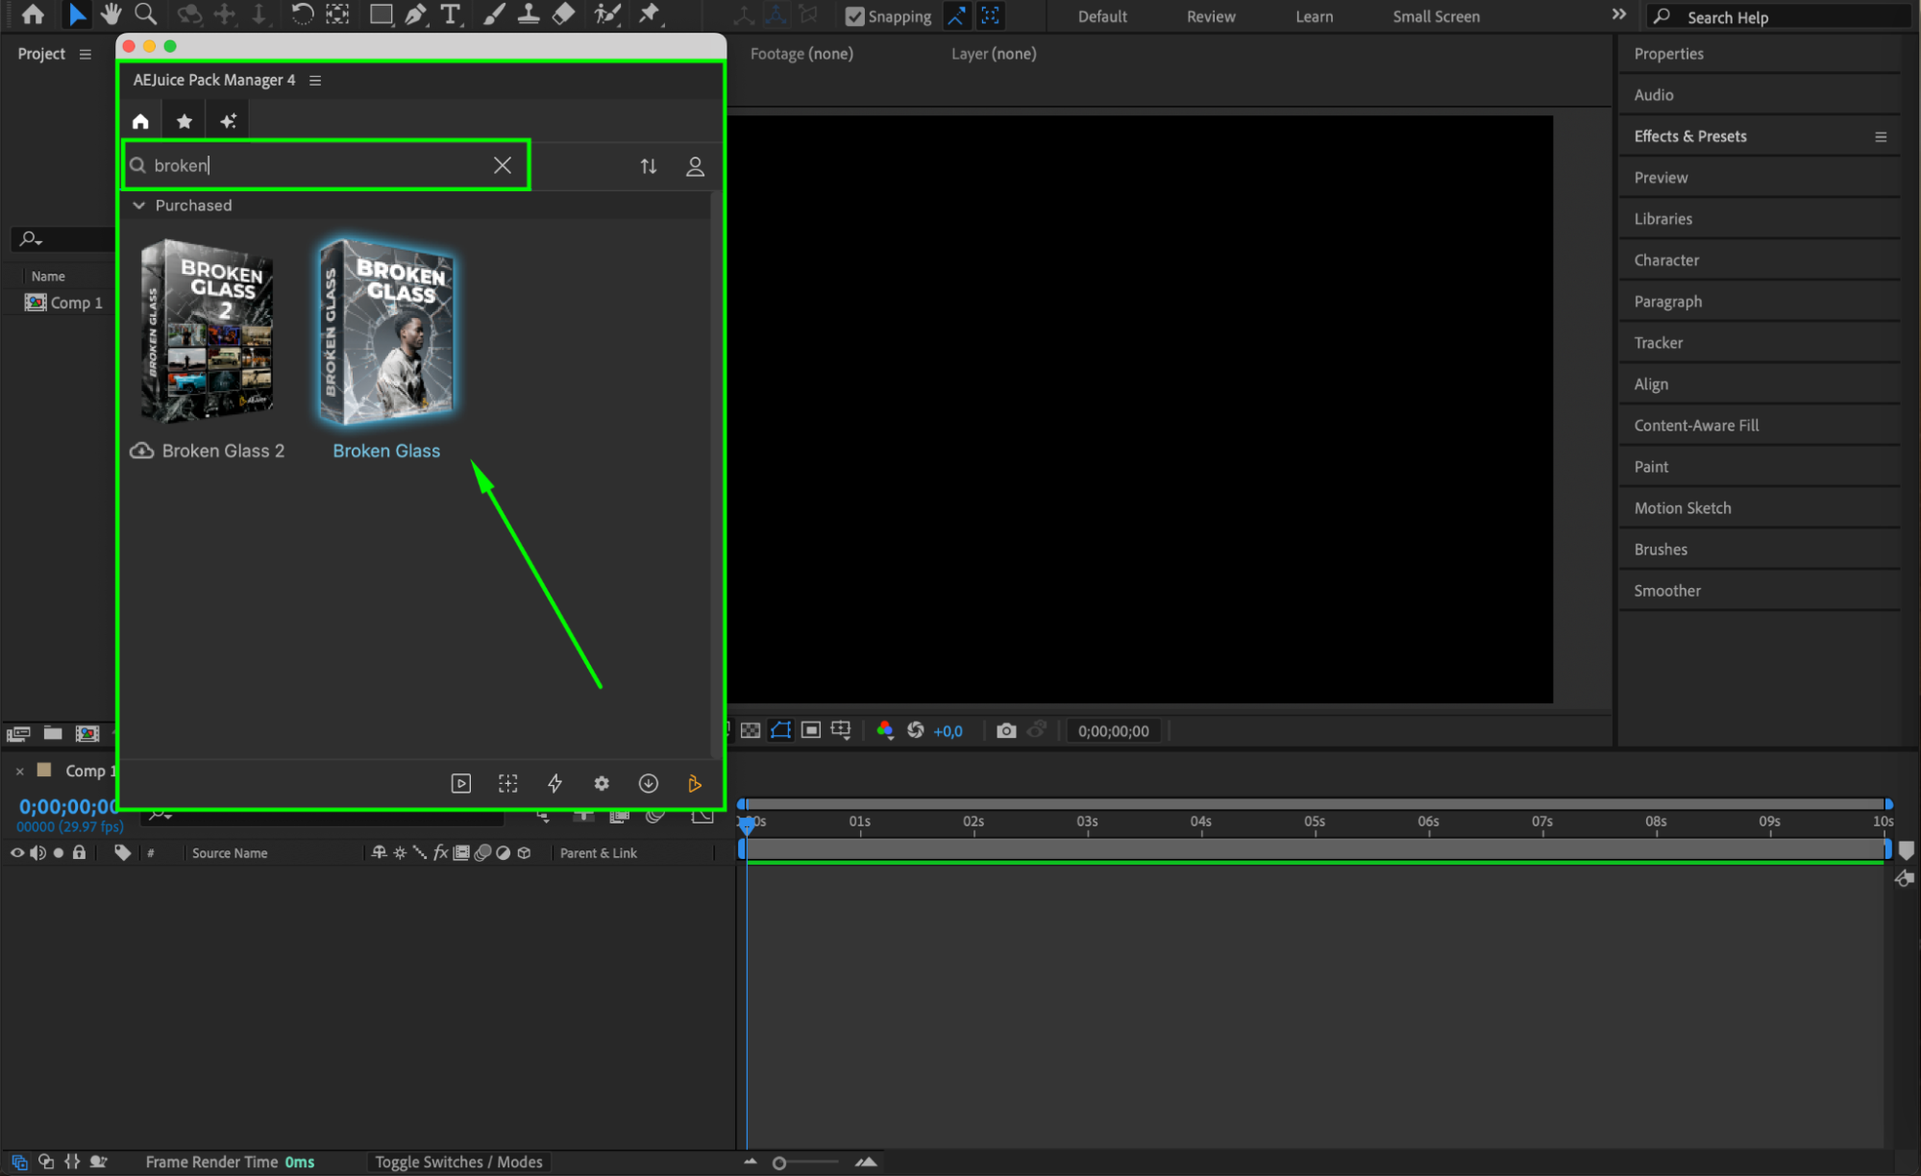Open AEJuice Pack Manager panel menu
This screenshot has width=1921, height=1176.
point(315,81)
